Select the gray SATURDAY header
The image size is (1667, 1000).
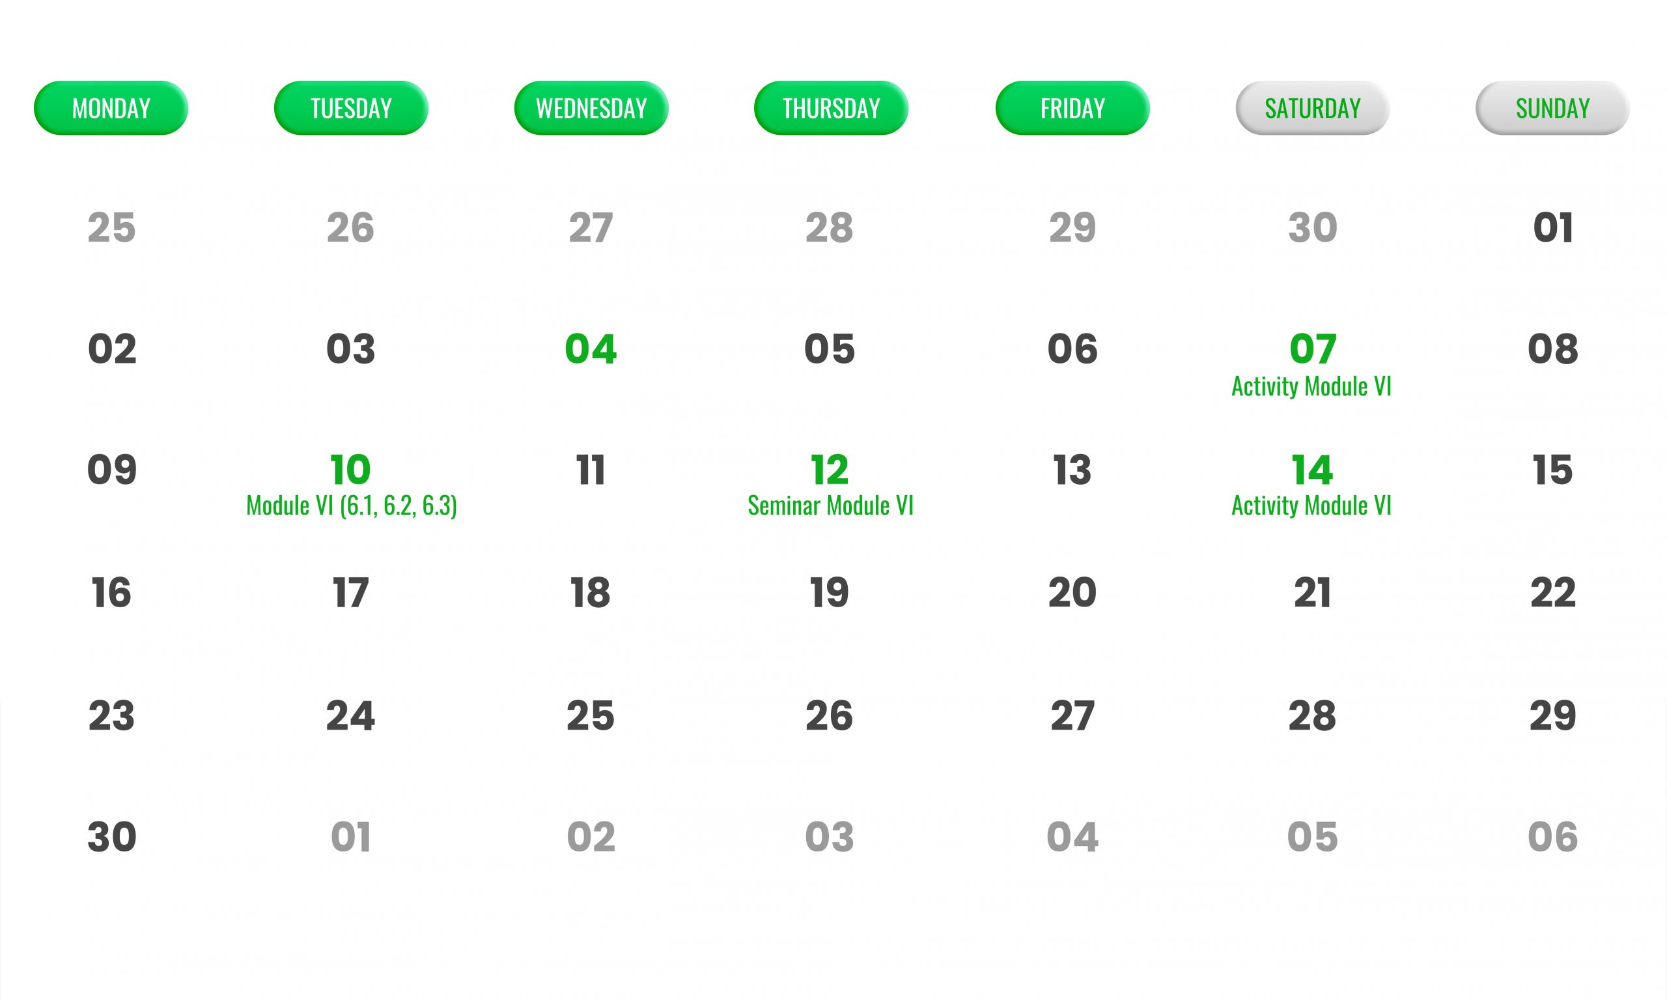[x=1313, y=107]
